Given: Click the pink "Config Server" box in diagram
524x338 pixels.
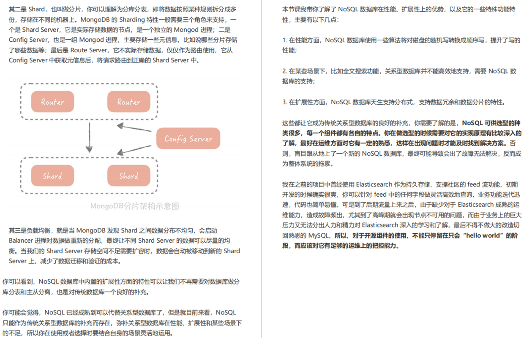Looking at the screenshot, I should [188, 138].
